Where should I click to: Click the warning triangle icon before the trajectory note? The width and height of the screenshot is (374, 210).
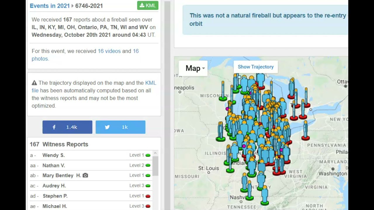pyautogui.click(x=34, y=83)
